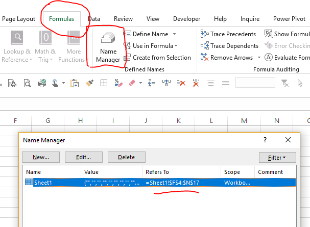Open the Power Pivot tab

[289, 19]
